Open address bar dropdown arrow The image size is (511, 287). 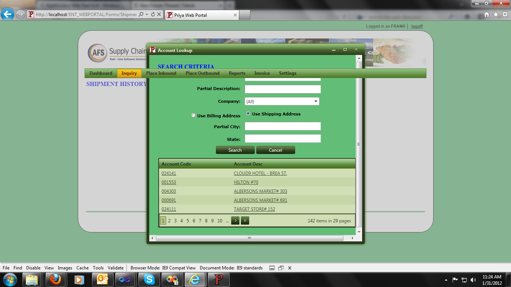147,15
